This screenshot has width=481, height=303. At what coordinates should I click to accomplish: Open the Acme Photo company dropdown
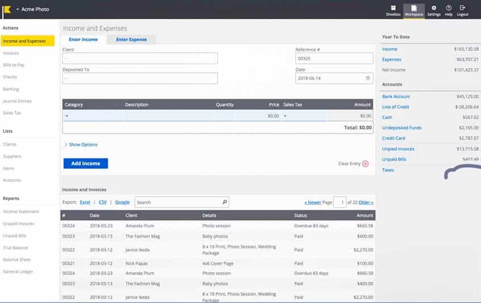[x=18, y=10]
